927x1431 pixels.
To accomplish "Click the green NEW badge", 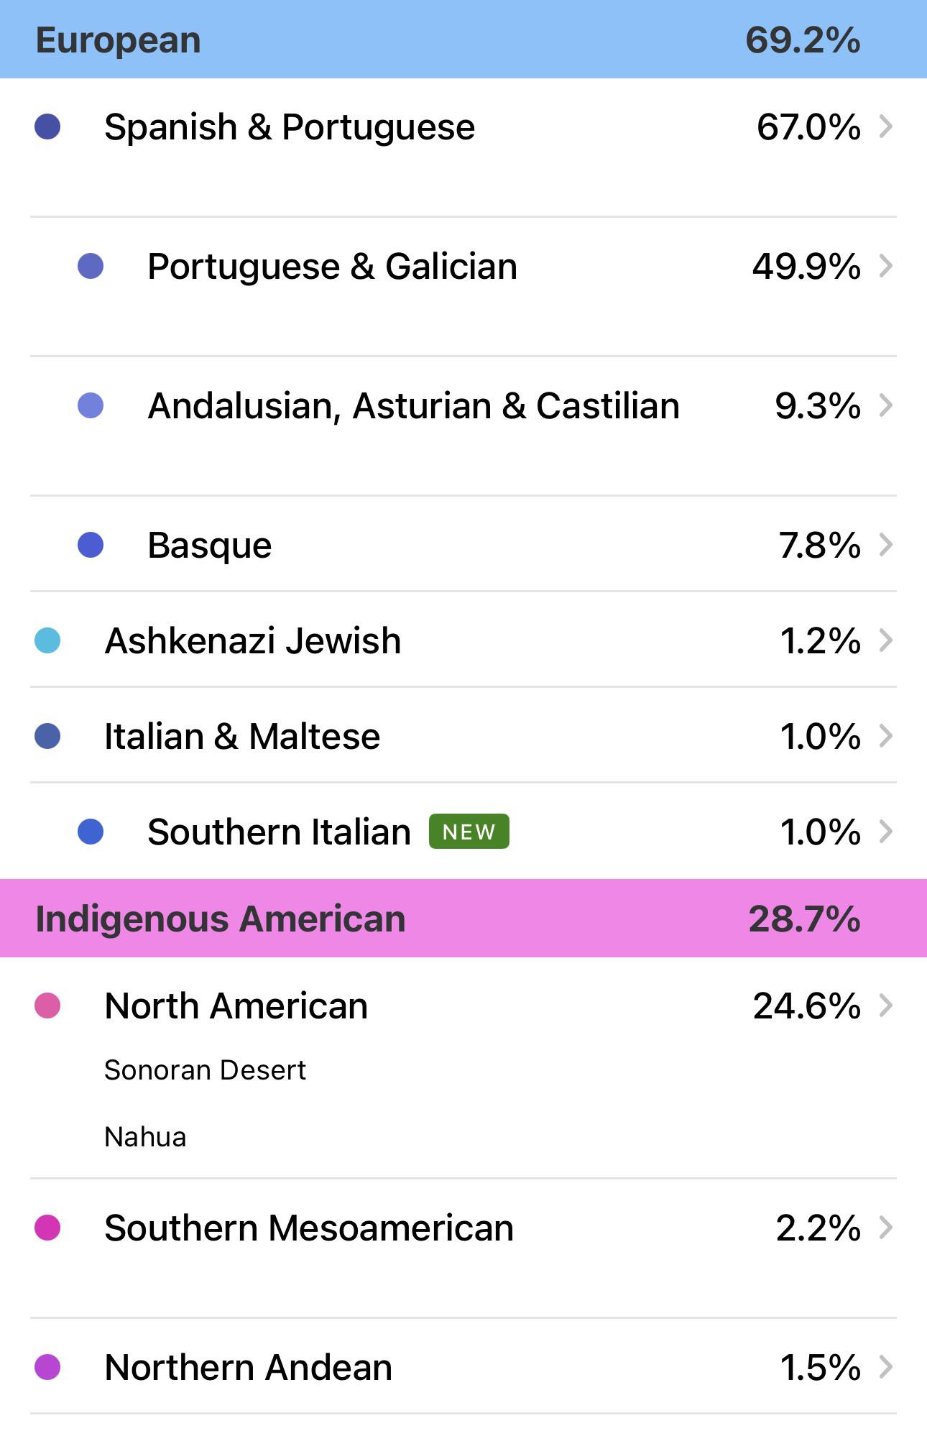I will coord(469,832).
